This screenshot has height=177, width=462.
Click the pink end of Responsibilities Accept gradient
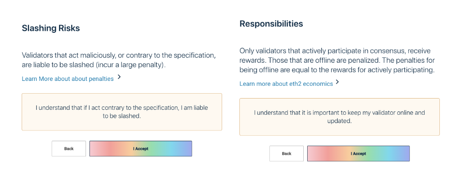[314, 153]
